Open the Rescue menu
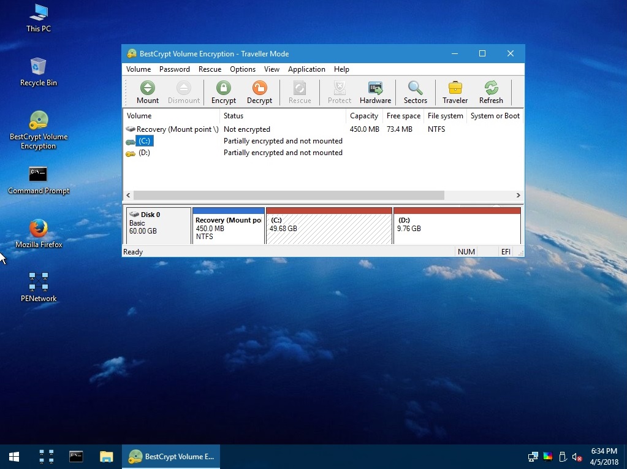The height and width of the screenshot is (469, 627). (x=210, y=69)
